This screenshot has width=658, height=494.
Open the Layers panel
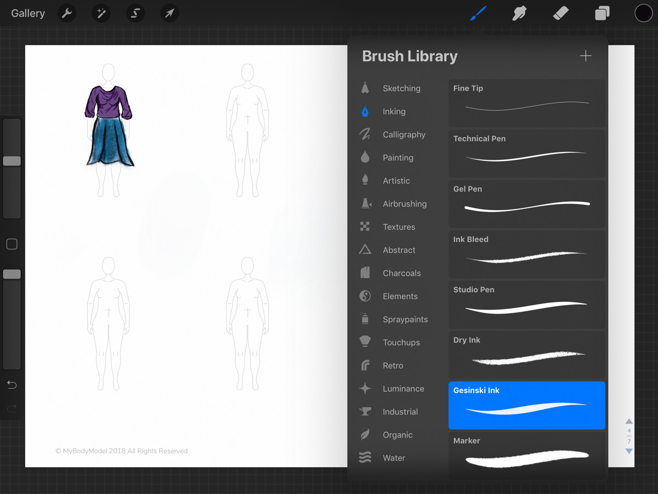(602, 13)
